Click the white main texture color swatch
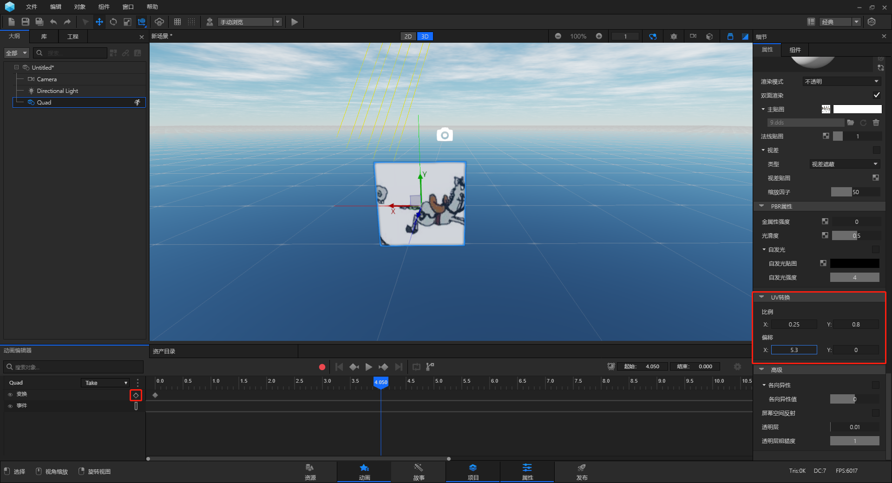Viewport: 892px width, 483px height. coord(857,109)
